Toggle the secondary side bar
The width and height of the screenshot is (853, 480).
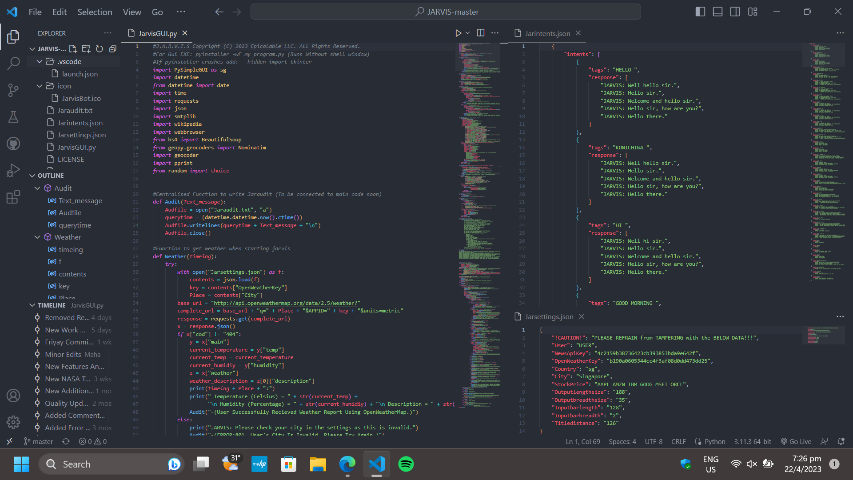click(x=735, y=12)
